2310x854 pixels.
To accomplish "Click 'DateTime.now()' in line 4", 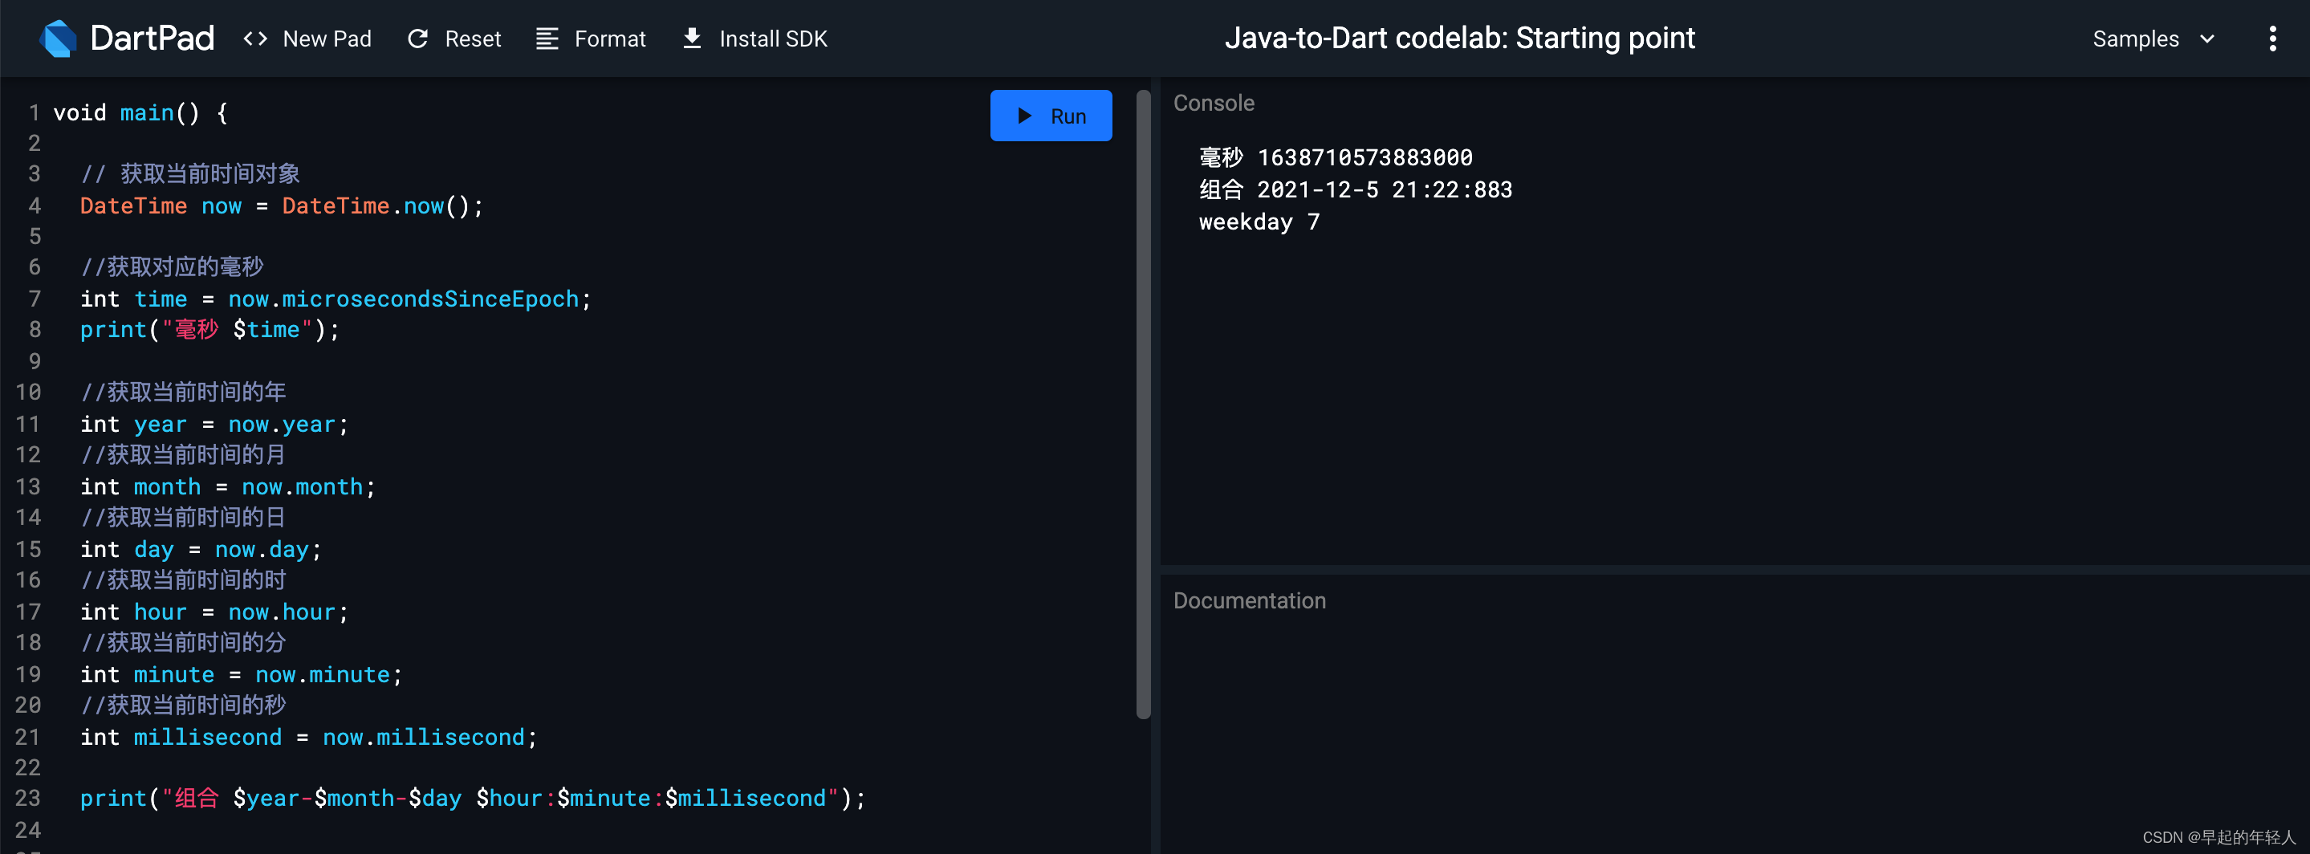I will 376,206.
